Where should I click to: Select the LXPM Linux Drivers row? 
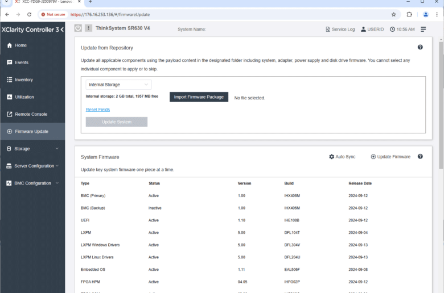pos(253,257)
